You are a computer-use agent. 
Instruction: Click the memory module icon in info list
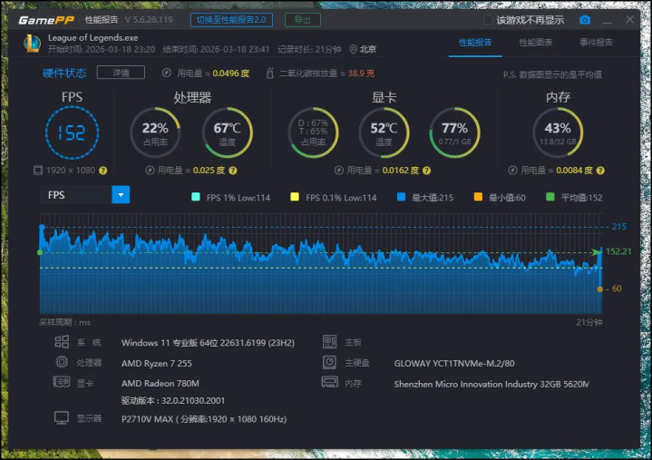click(x=330, y=382)
